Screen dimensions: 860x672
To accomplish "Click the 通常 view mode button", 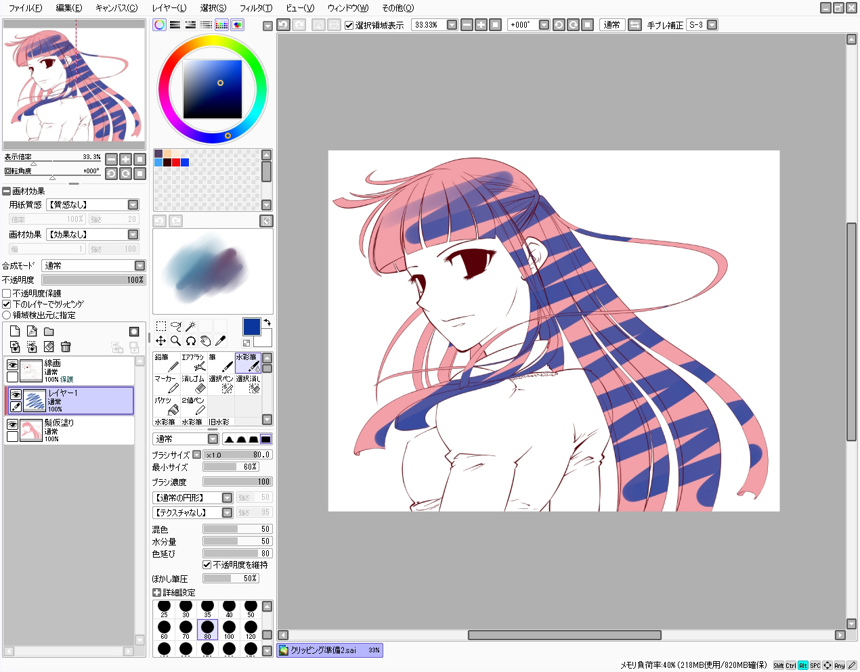I will [611, 24].
